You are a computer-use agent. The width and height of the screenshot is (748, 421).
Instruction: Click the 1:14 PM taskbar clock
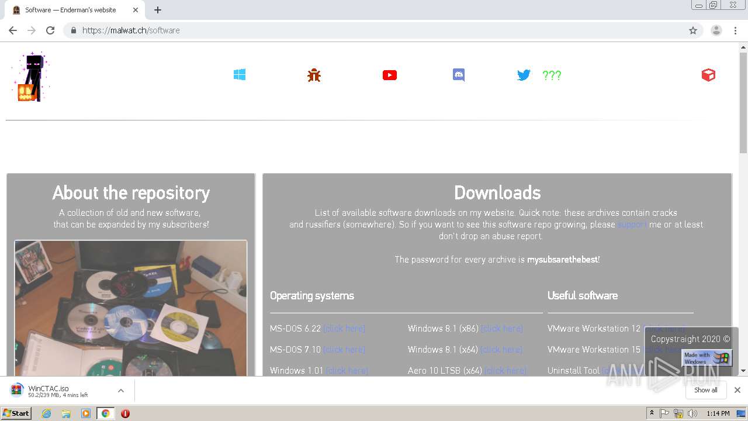718,413
